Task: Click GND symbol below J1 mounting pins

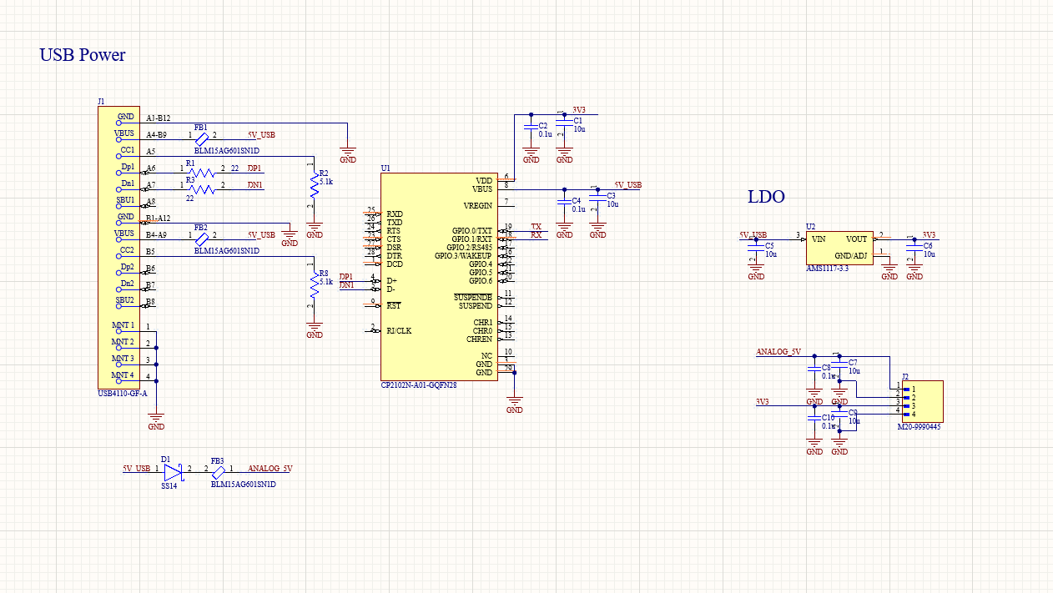Action: click(156, 420)
